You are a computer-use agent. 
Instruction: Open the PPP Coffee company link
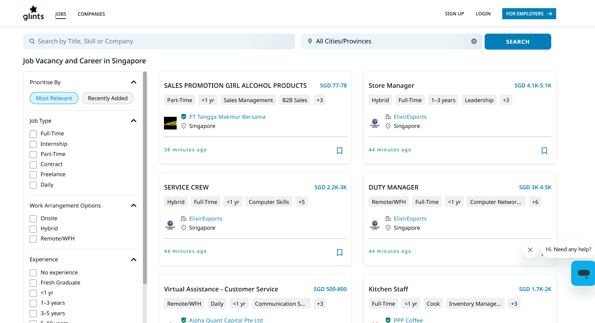click(x=408, y=320)
